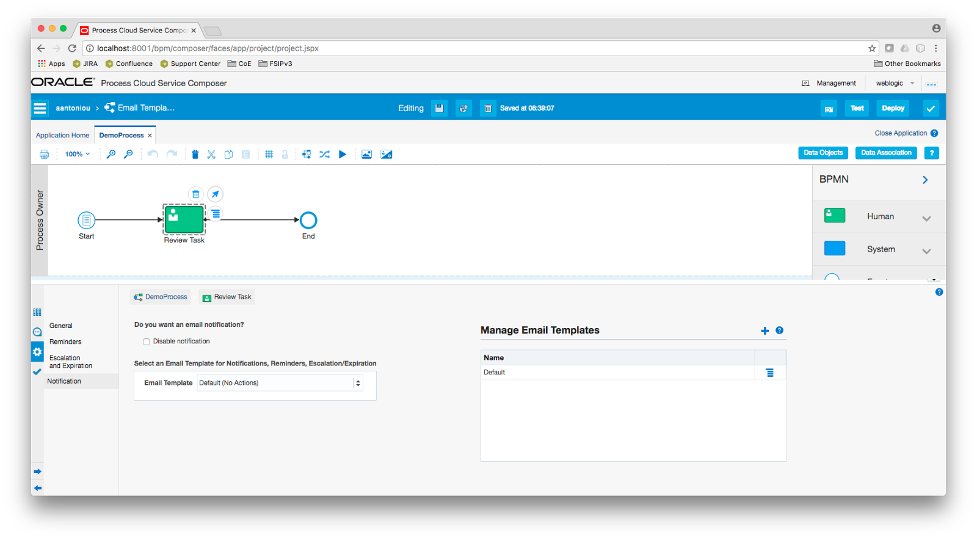Click the chat bubble properties sidebar icon
The image size is (977, 540).
point(37,332)
